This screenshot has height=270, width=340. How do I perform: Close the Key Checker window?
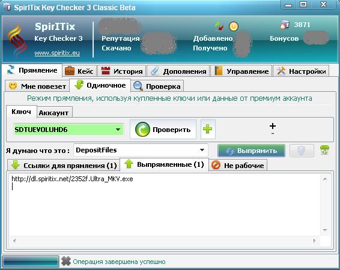click(x=323, y=4)
